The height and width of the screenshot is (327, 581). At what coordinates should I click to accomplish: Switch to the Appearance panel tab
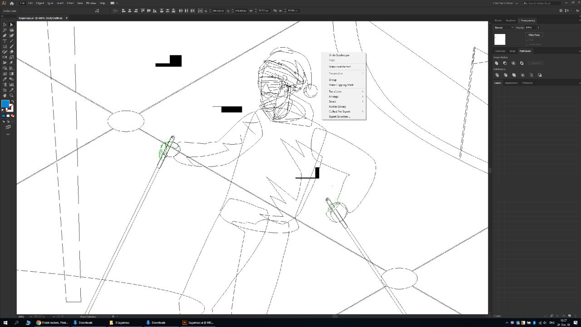click(512, 83)
